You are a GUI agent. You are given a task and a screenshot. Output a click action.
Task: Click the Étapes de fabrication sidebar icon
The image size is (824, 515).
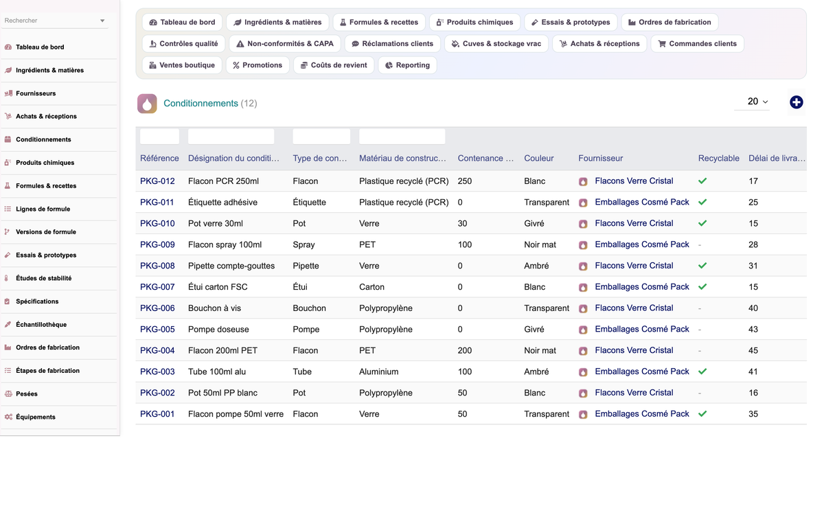tap(8, 371)
